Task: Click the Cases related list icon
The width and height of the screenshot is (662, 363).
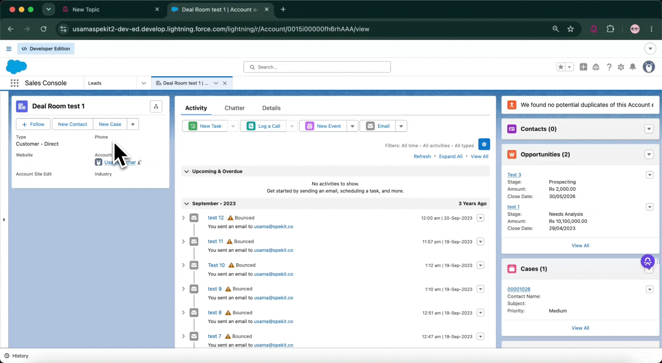Action: pos(512,269)
